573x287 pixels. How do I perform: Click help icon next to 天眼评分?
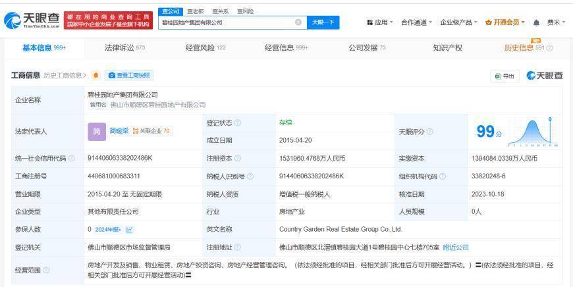[430, 132]
